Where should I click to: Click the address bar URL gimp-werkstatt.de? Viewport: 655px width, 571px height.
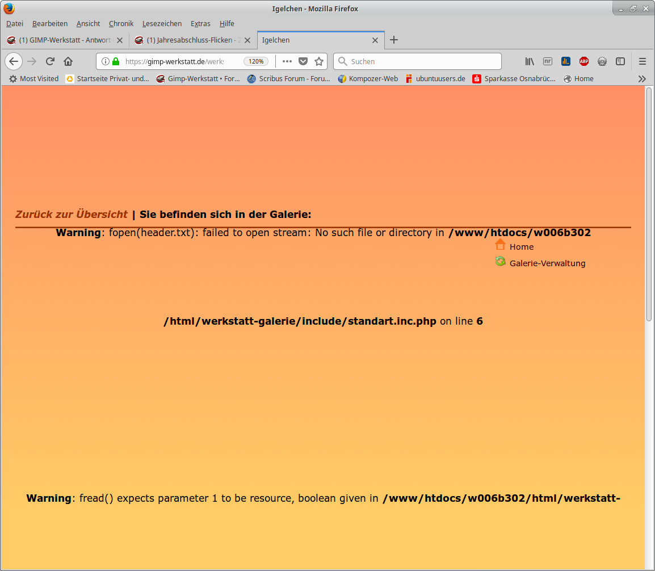pyautogui.click(x=176, y=61)
